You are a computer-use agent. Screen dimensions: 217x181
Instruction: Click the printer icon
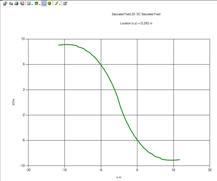[16, 3]
